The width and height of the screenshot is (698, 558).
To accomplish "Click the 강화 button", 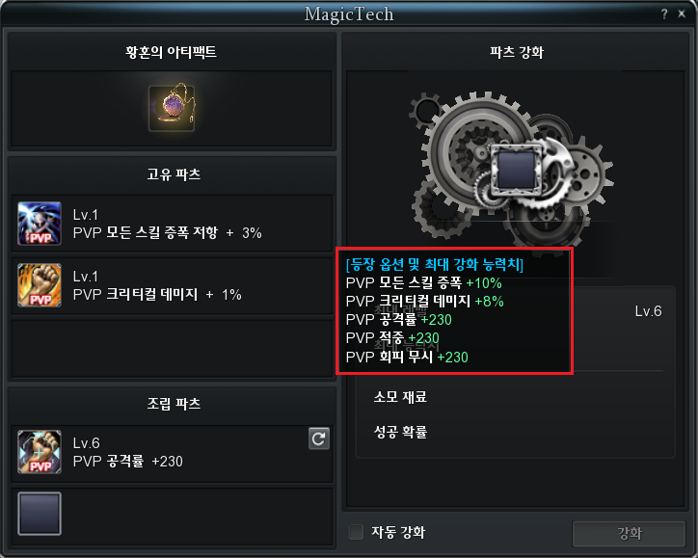I will pos(629,534).
